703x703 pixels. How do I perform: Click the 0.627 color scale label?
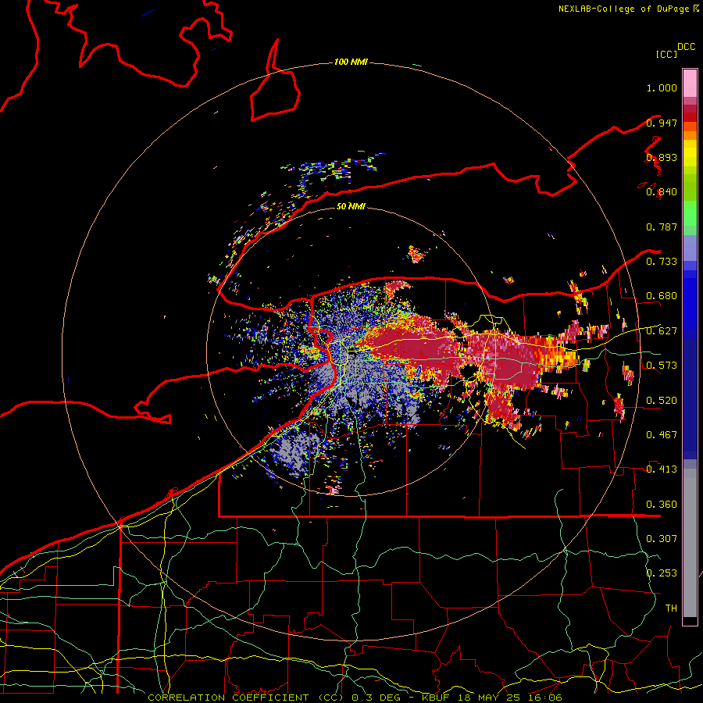click(x=662, y=331)
